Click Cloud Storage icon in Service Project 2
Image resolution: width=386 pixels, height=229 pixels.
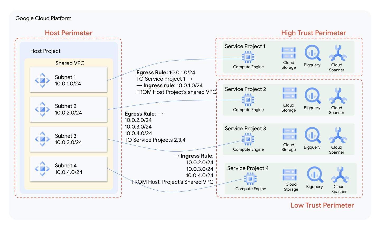pyautogui.click(x=290, y=93)
